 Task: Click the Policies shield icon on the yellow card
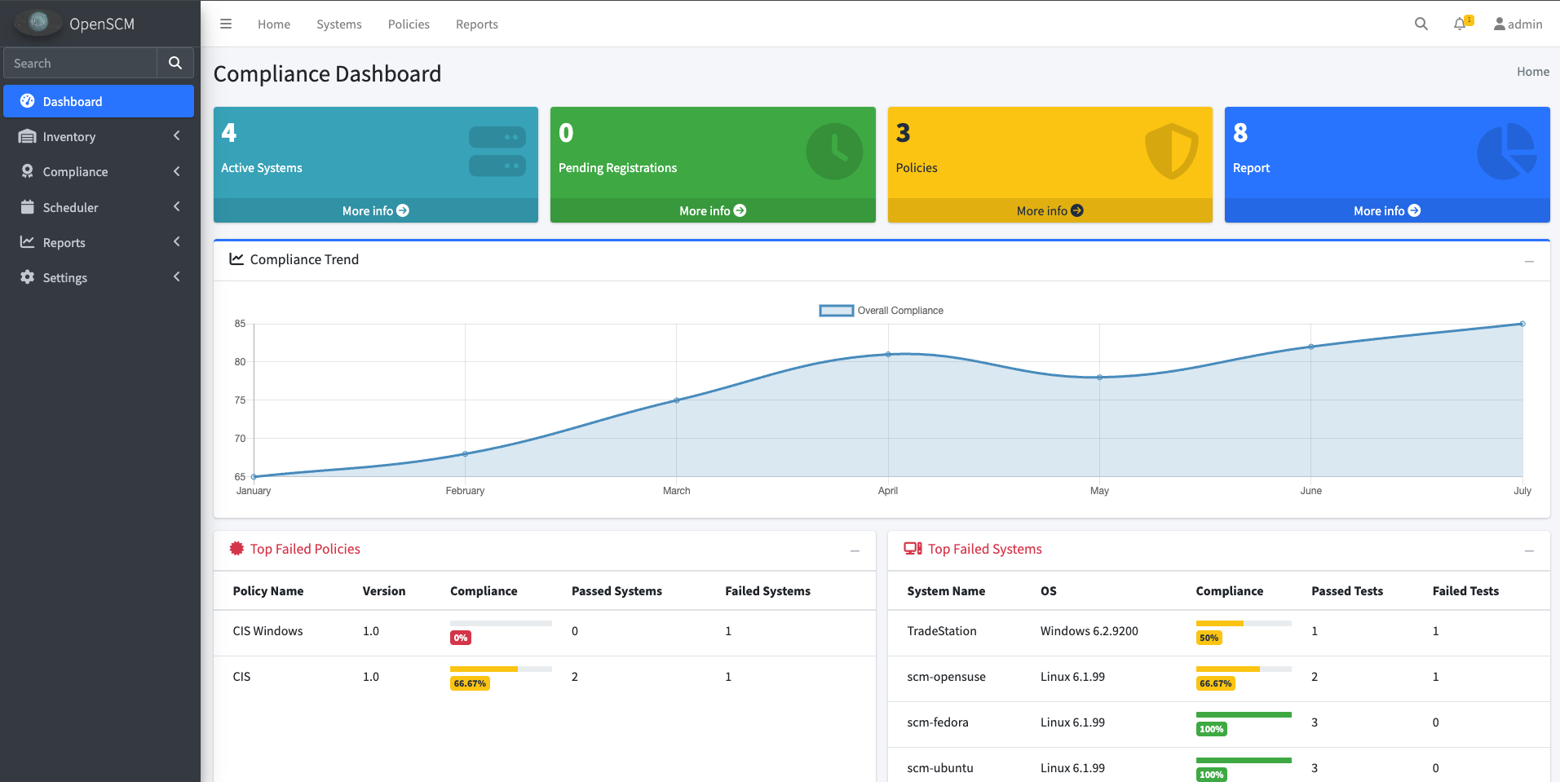[x=1171, y=151]
